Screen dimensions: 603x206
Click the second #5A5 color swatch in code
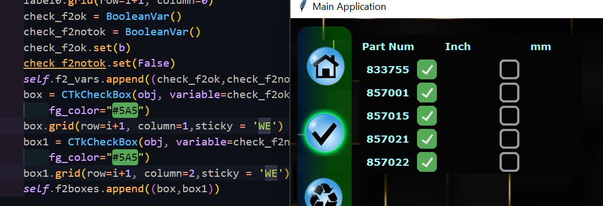[x=124, y=158]
